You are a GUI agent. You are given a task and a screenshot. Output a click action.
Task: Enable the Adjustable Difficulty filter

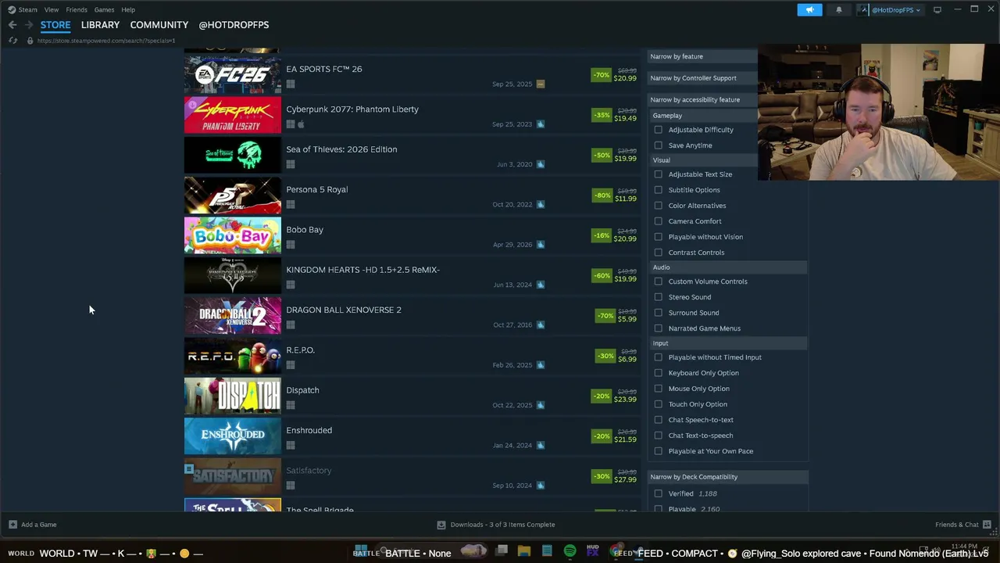click(658, 130)
